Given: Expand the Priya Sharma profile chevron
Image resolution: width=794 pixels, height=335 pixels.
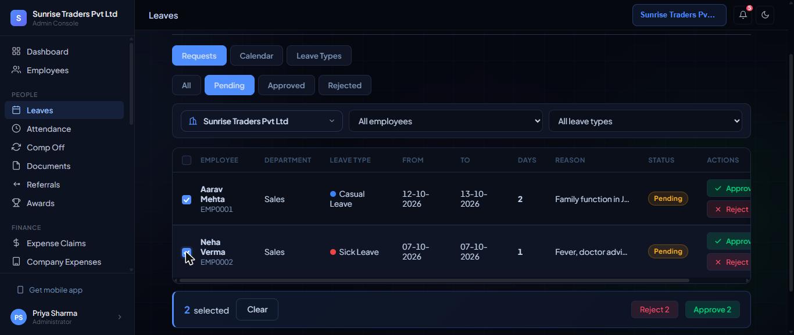Looking at the screenshot, I should 120,317.
